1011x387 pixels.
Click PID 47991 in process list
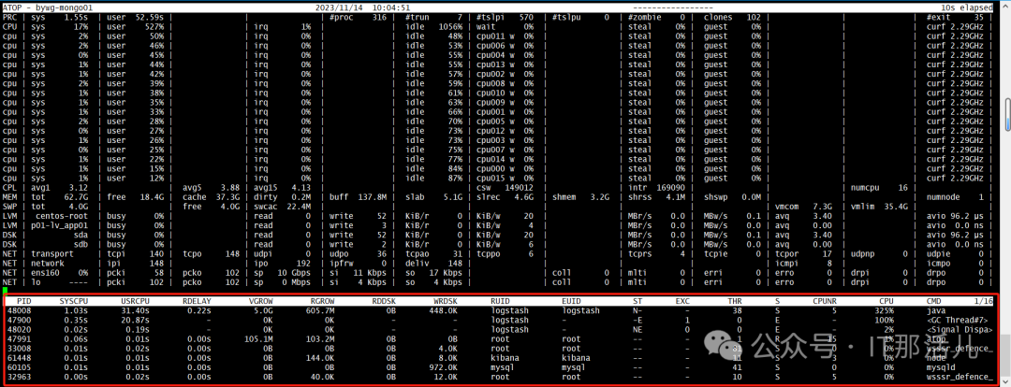pos(20,339)
